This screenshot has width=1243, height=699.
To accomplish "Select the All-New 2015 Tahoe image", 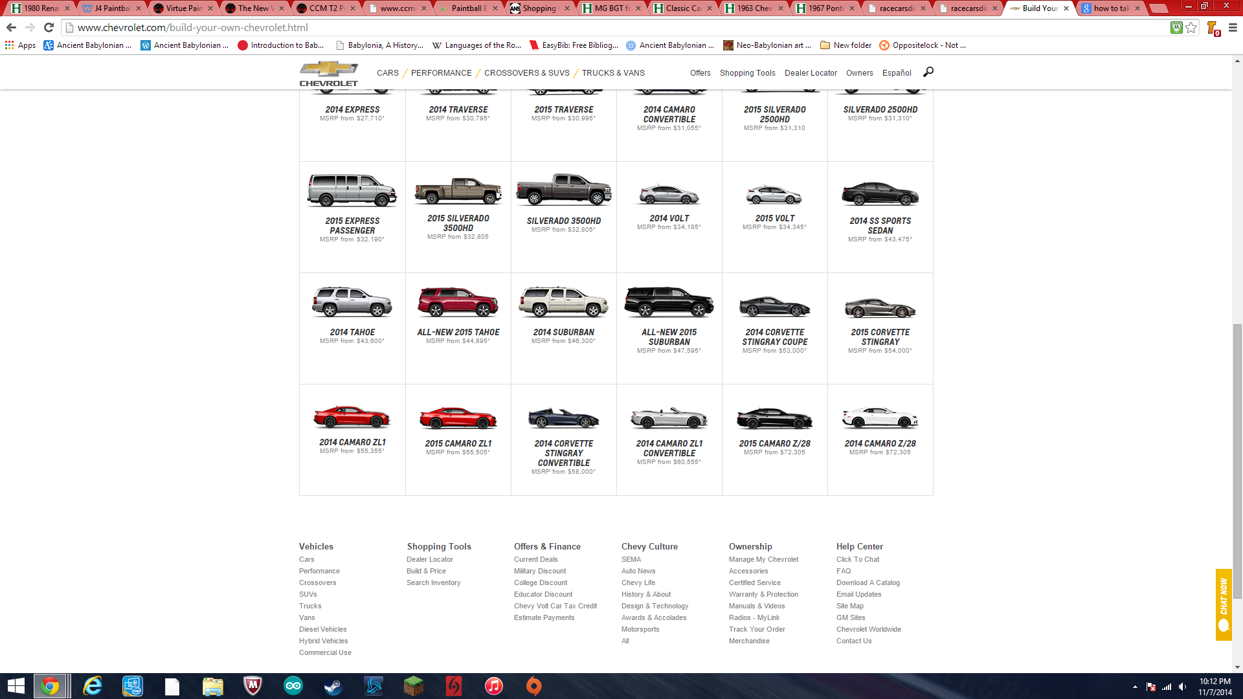I will click(458, 302).
